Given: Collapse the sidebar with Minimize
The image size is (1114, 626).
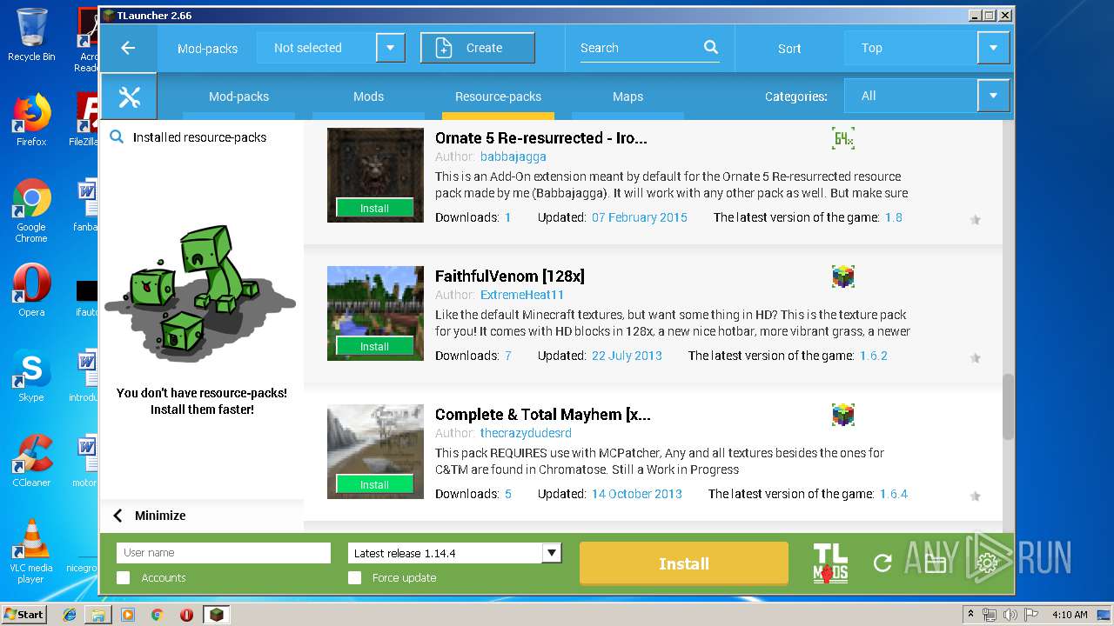Looking at the screenshot, I should point(150,516).
